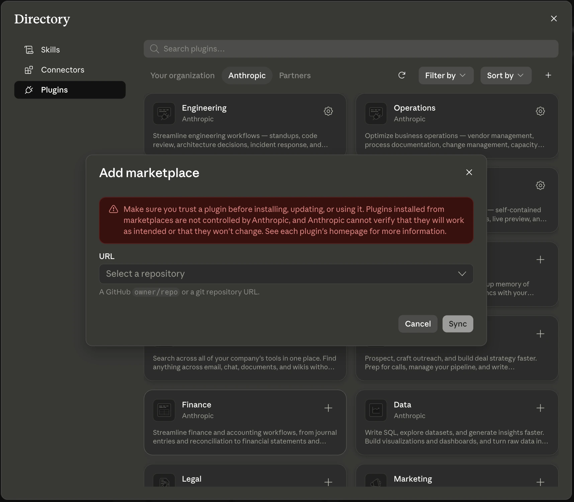Switch to the Partners tab
574x502 pixels.
[x=295, y=76]
